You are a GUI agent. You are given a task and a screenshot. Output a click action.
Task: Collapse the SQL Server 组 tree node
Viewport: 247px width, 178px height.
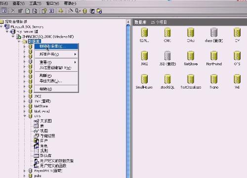(7, 31)
